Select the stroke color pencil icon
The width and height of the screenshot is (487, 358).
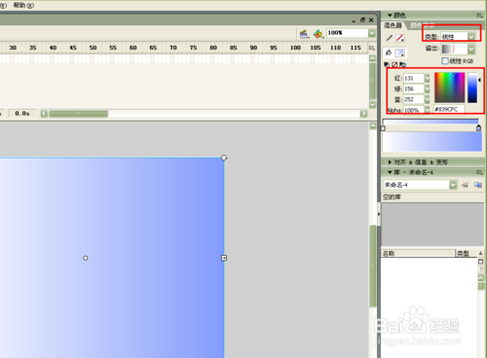coord(389,38)
